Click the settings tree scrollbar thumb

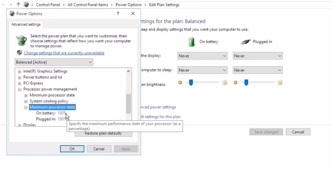(x=128, y=103)
